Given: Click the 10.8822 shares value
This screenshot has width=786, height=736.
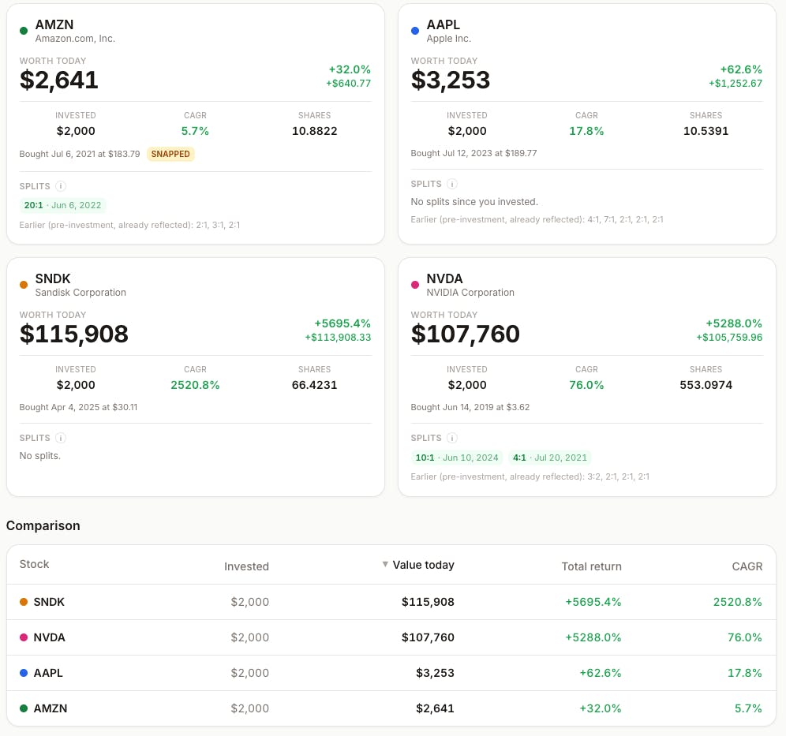Looking at the screenshot, I should pyautogui.click(x=314, y=131).
